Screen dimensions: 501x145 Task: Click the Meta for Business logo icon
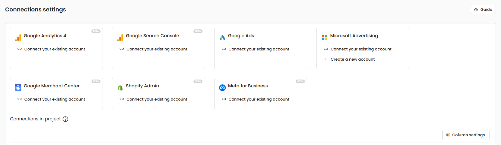pos(222,88)
